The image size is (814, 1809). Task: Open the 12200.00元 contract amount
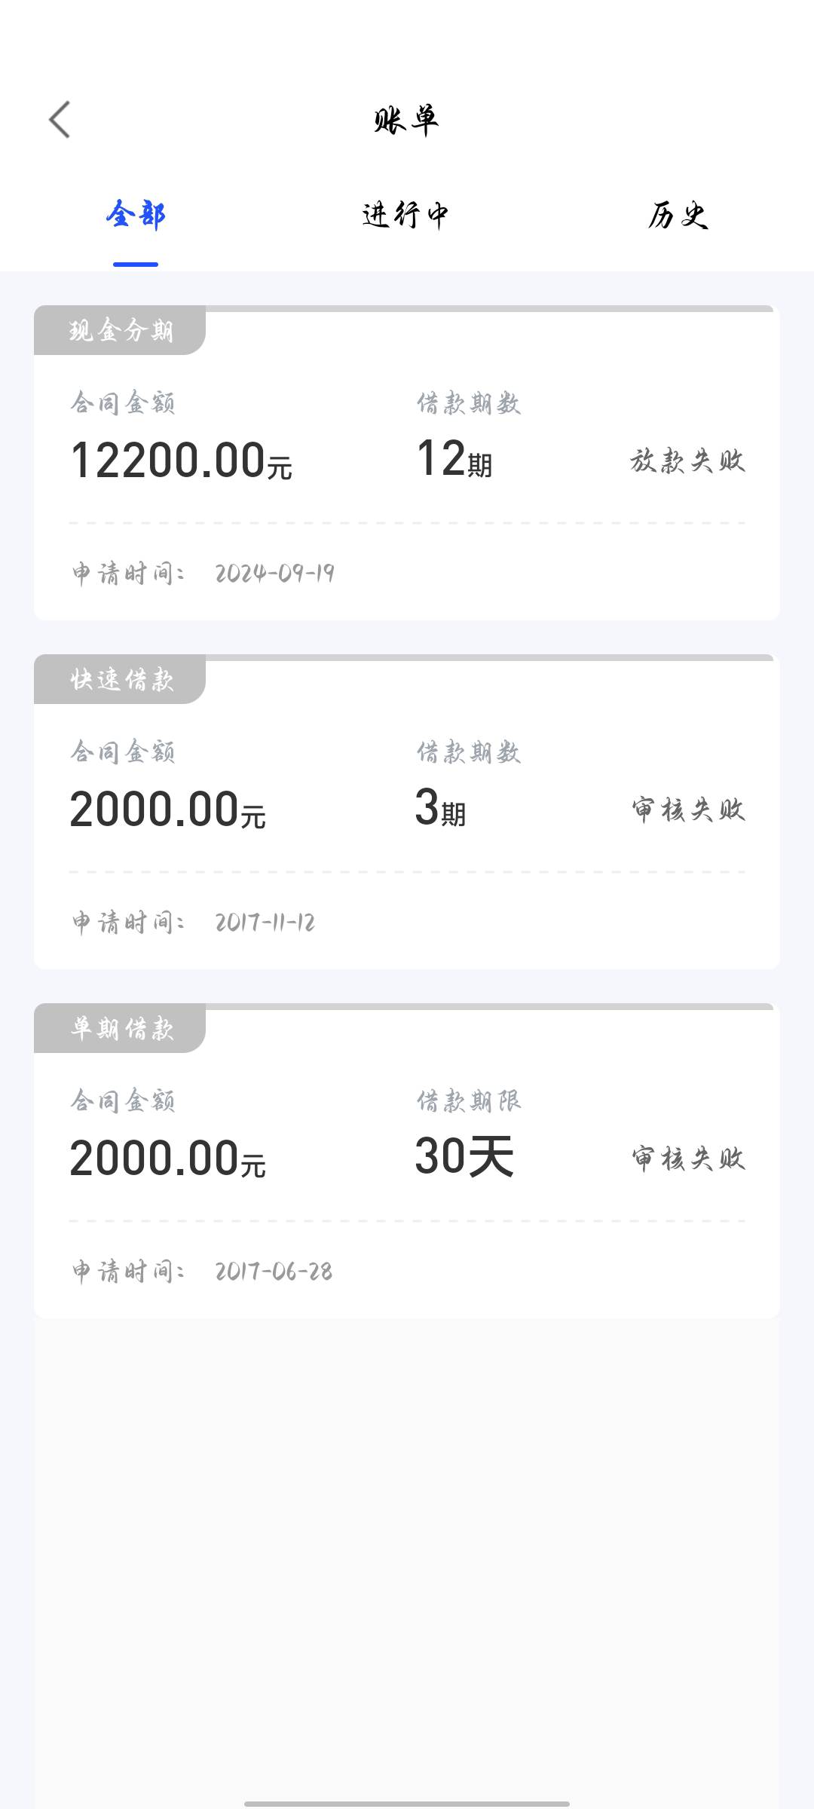coord(181,460)
